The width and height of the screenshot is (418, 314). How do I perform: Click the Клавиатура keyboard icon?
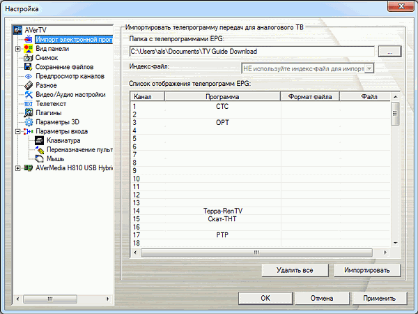coord(39,140)
